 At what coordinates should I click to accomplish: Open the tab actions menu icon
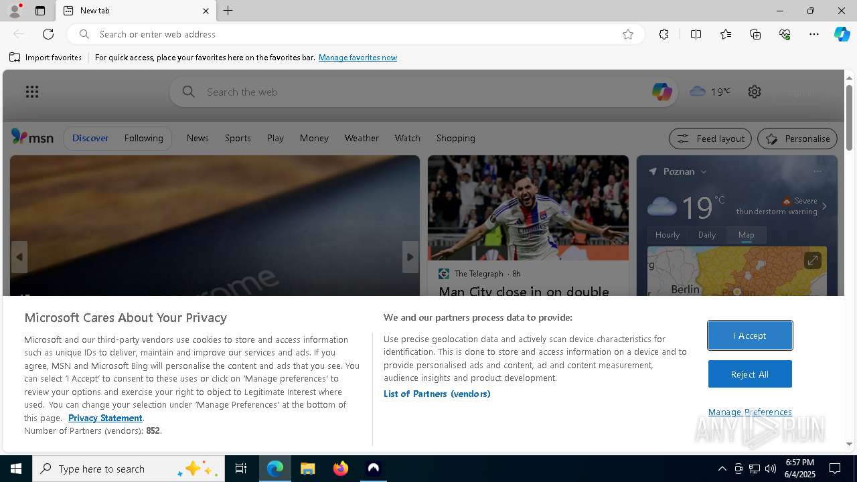(x=40, y=11)
